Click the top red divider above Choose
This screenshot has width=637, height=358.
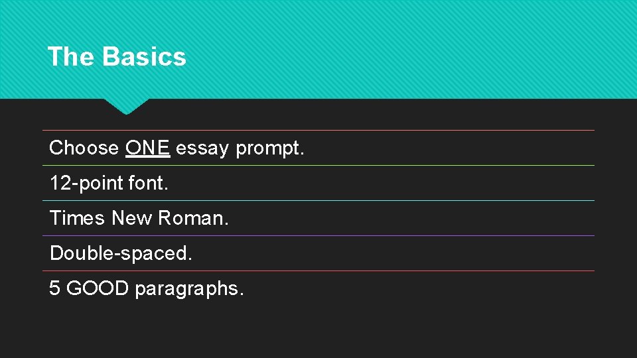[318, 131]
